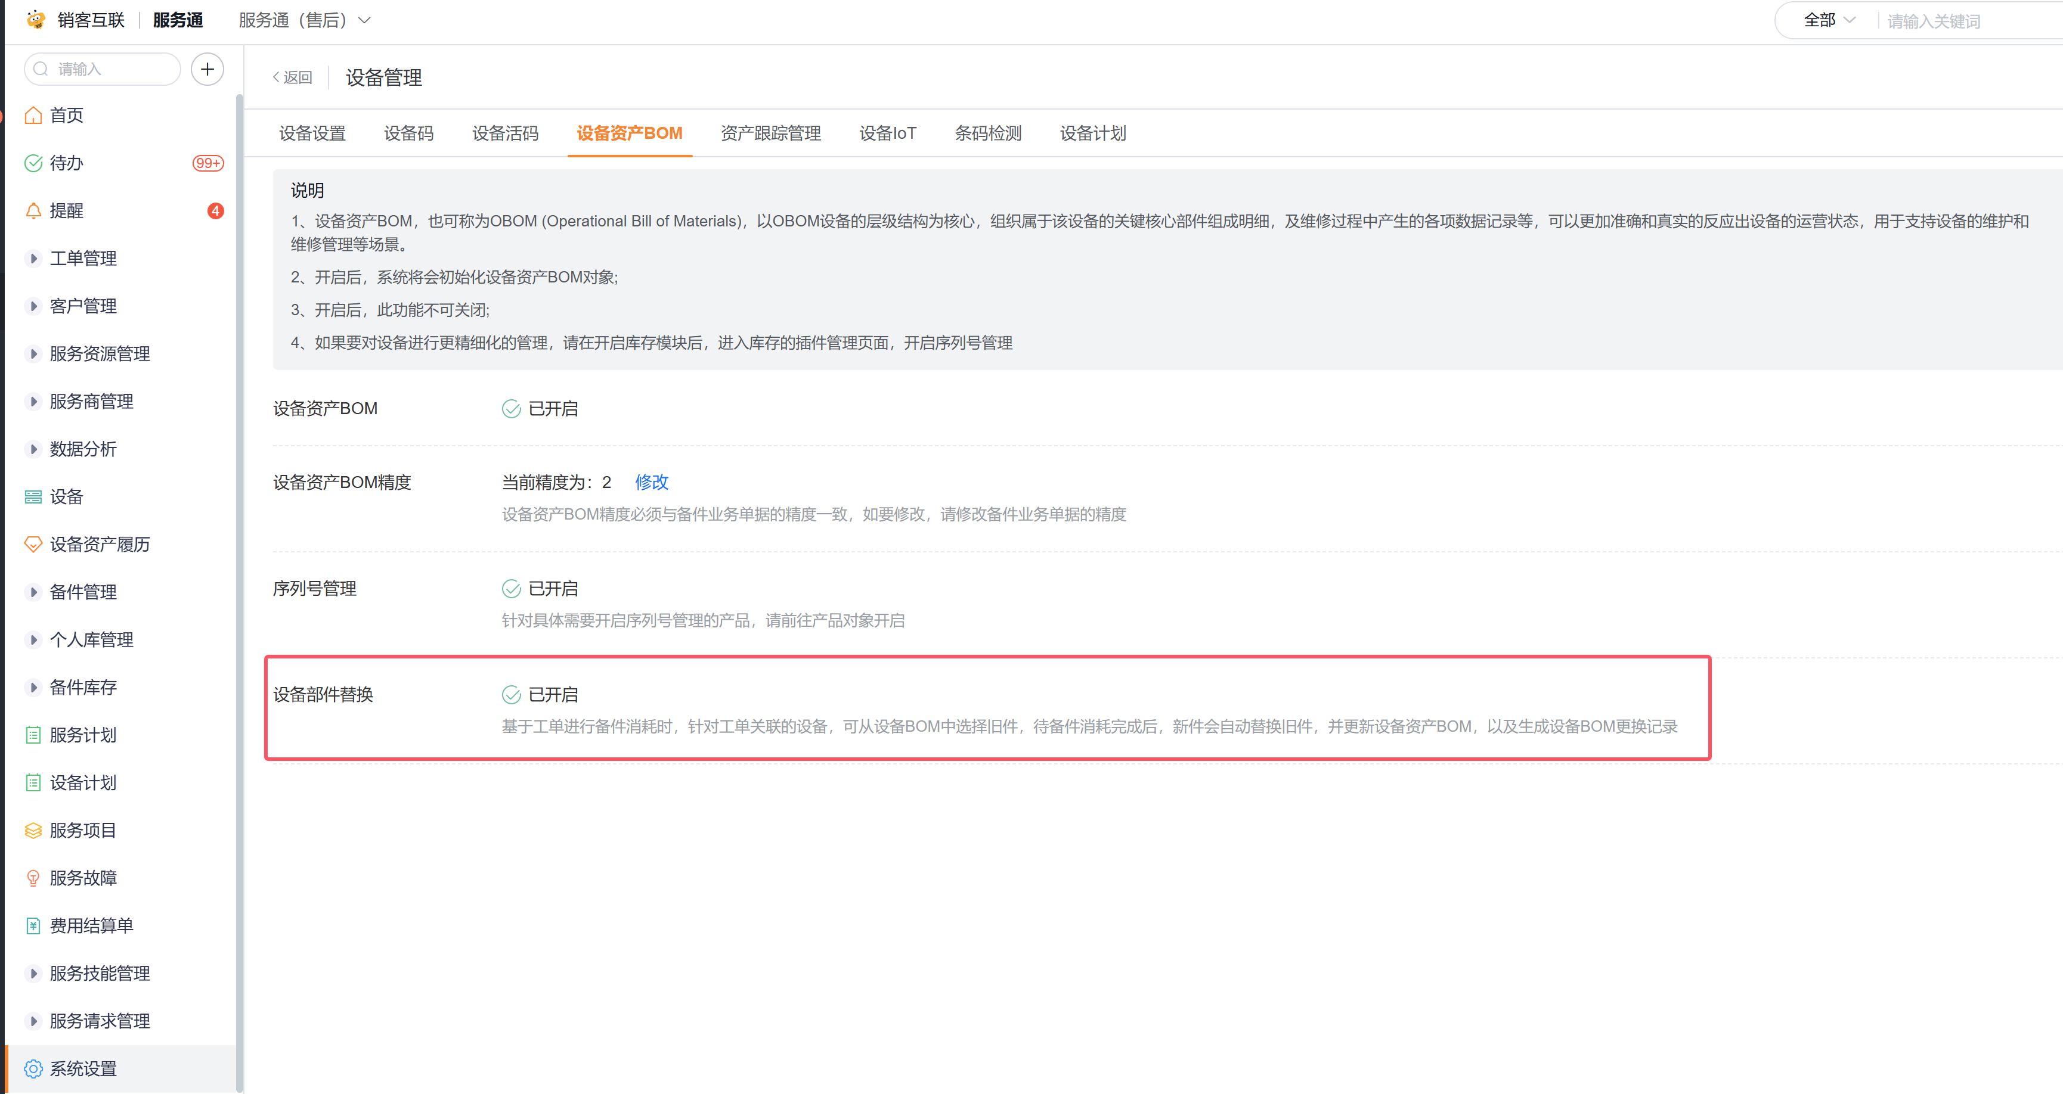Click the 服务故障 lightbulb icon
This screenshot has height=1094, width=2063.
click(33, 879)
